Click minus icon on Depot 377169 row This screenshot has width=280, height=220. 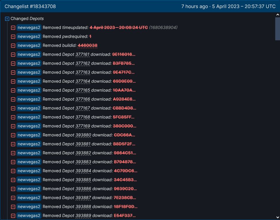[x=13, y=126]
